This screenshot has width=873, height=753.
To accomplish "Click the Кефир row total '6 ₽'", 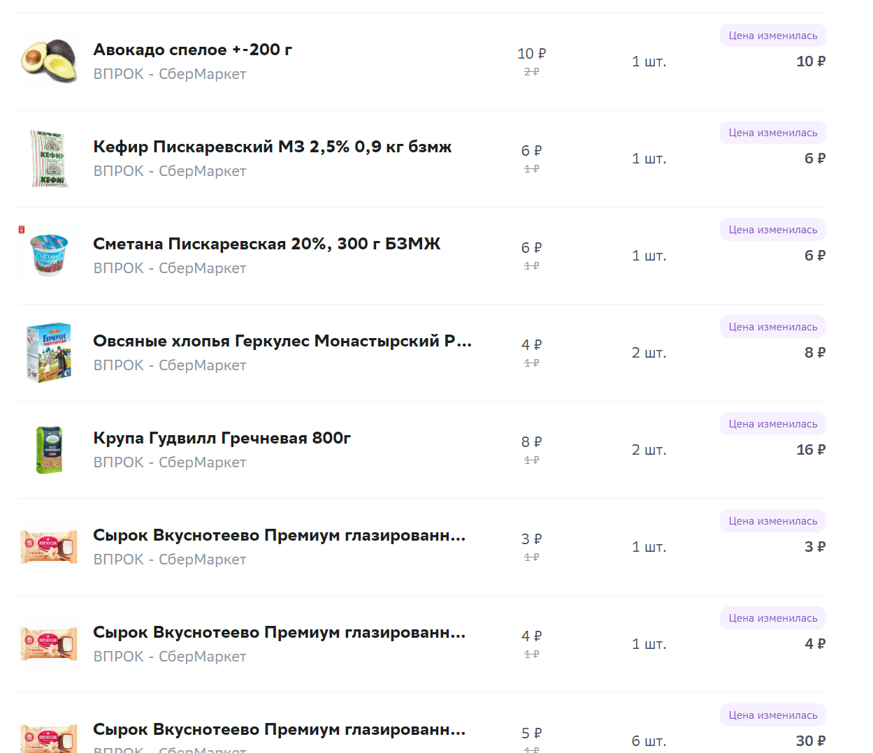I will [815, 159].
